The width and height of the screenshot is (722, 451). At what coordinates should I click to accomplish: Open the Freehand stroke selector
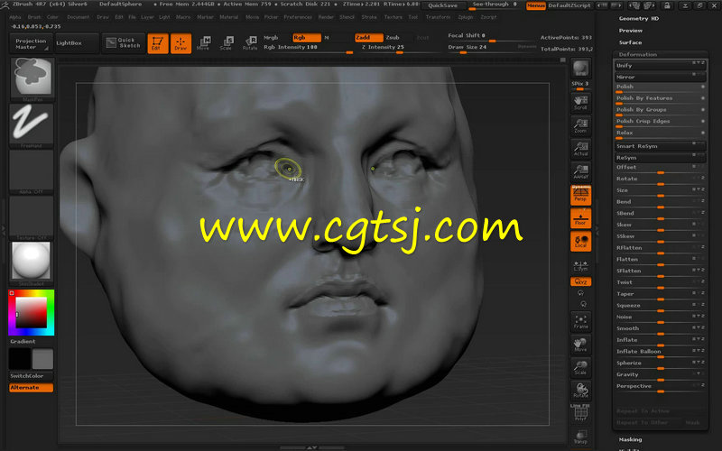click(x=32, y=124)
